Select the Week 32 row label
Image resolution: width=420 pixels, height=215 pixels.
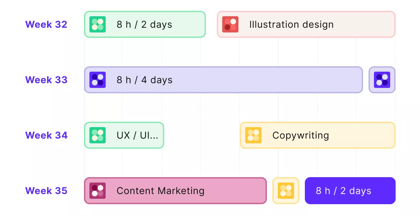[x=46, y=24]
